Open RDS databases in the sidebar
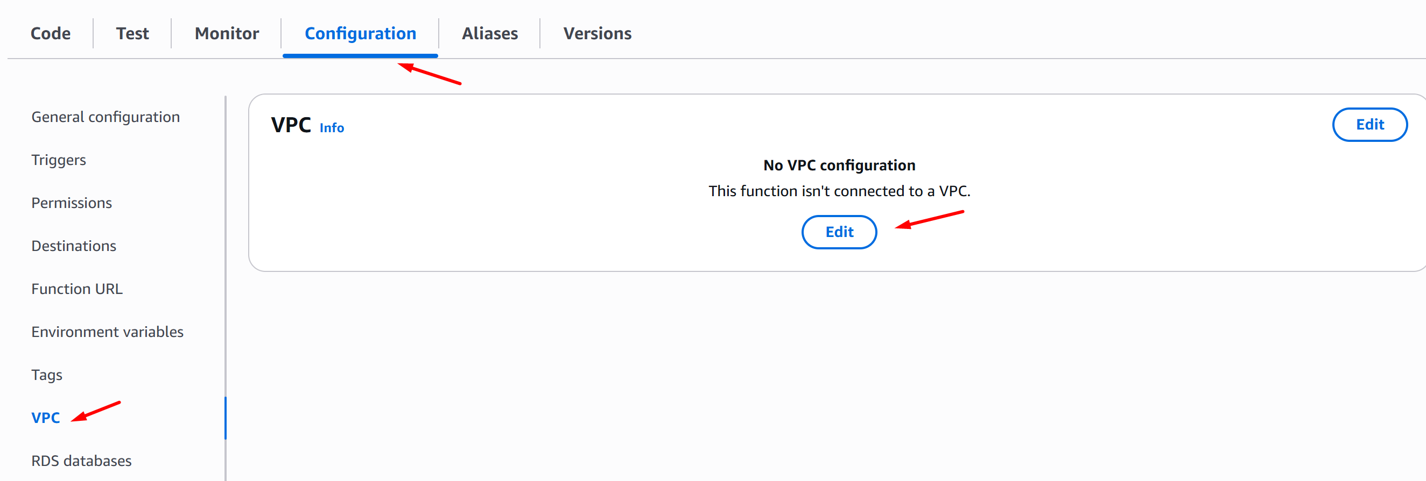The image size is (1426, 481). tap(81, 461)
